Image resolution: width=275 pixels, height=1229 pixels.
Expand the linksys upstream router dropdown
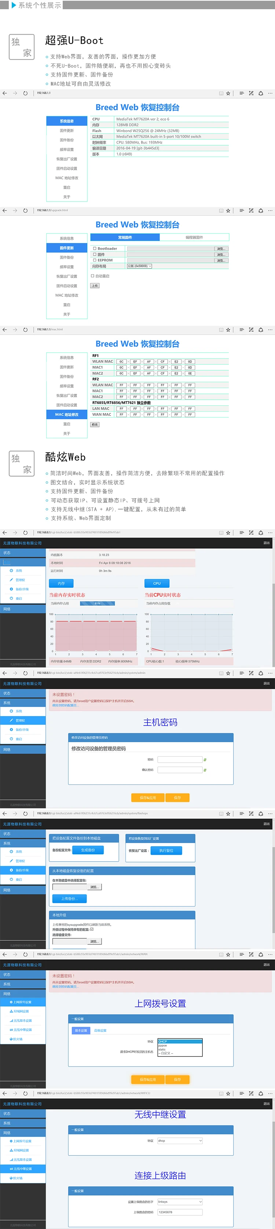(x=180, y=1202)
